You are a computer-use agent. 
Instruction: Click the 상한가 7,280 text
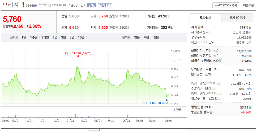click(x=119, y=16)
